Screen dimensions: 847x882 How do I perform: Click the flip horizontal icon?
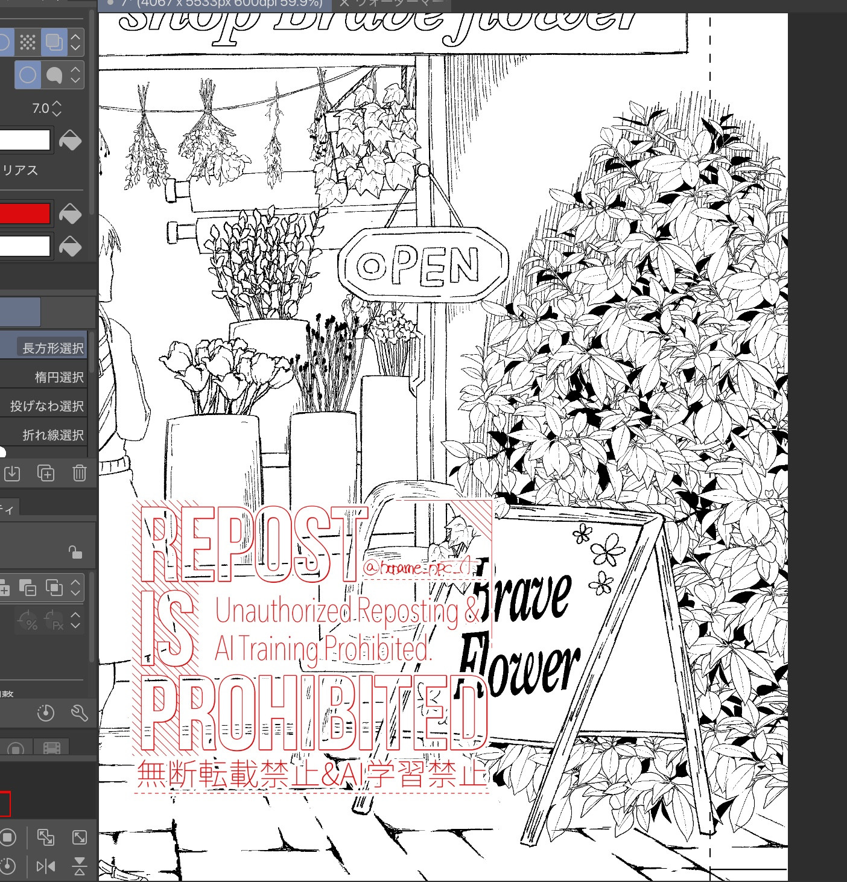click(46, 866)
